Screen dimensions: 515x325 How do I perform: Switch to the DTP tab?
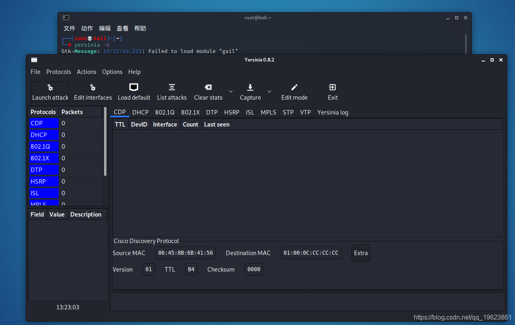pyautogui.click(x=212, y=112)
